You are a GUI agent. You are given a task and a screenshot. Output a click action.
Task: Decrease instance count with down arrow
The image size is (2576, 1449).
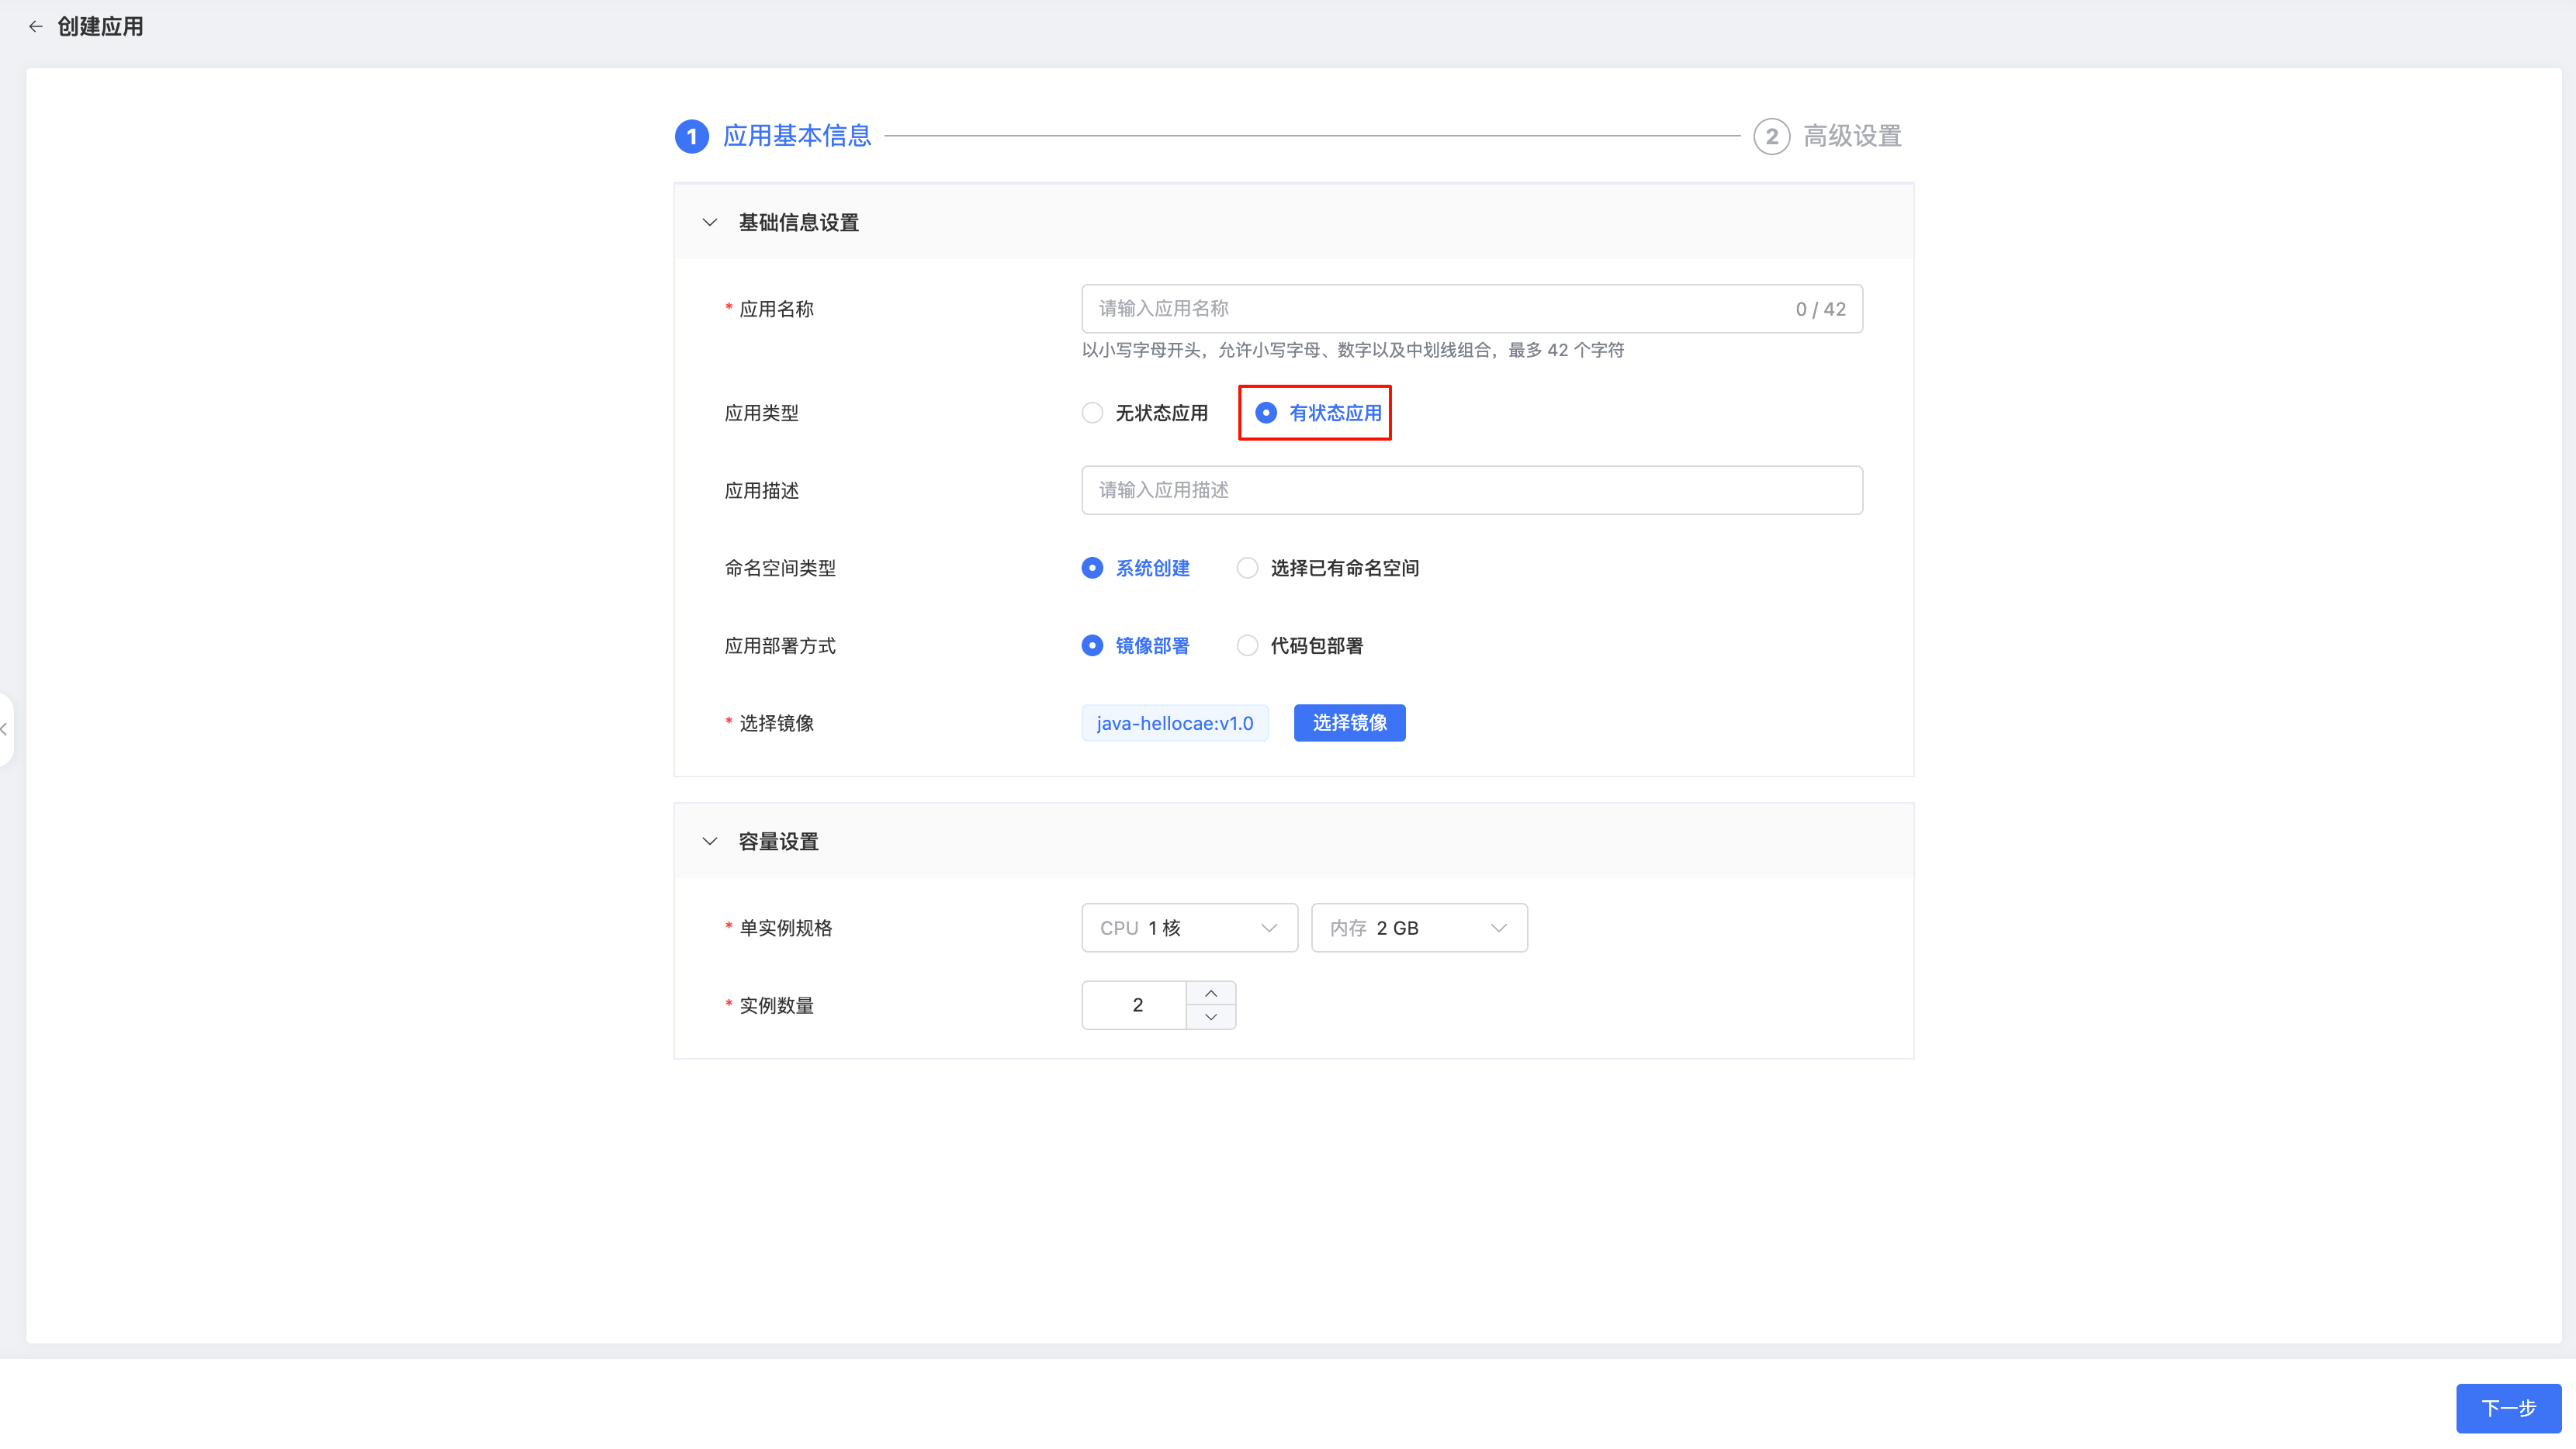[1211, 1017]
